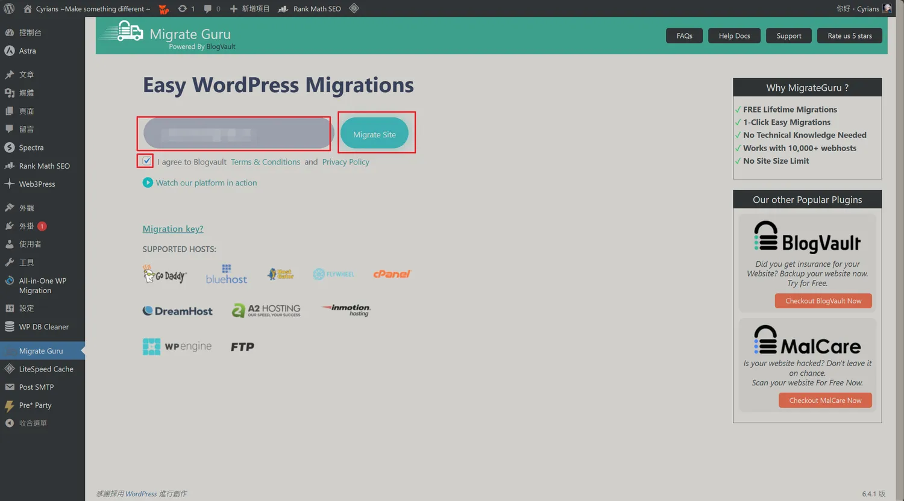Click the email input field
The height and width of the screenshot is (501, 904).
tap(236, 133)
